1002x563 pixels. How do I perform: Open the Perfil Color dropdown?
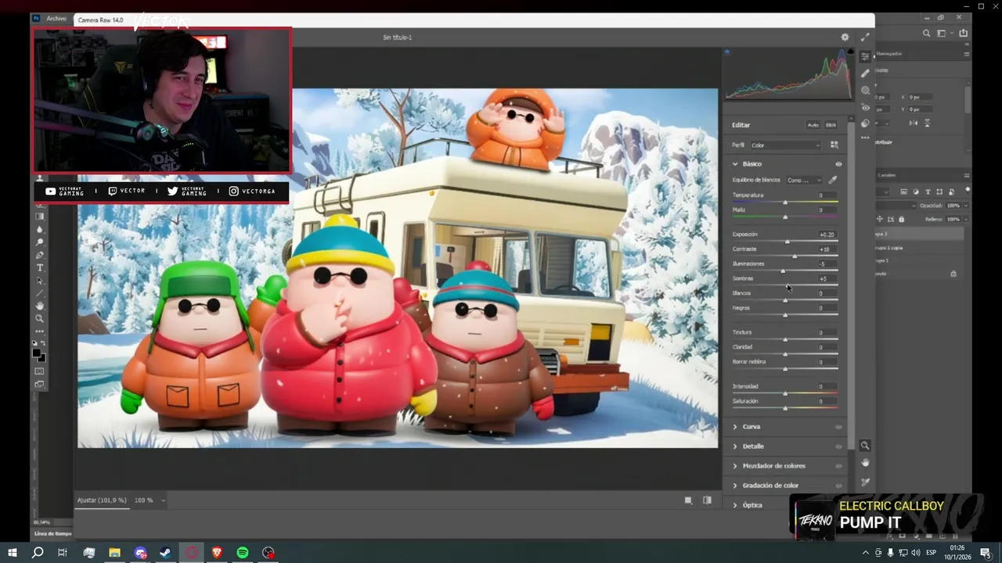[785, 145]
